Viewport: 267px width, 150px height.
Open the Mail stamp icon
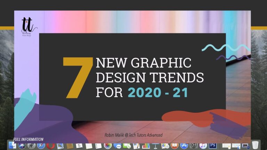tap(60, 145)
